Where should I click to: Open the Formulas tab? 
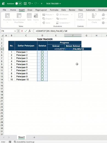click(54, 10)
